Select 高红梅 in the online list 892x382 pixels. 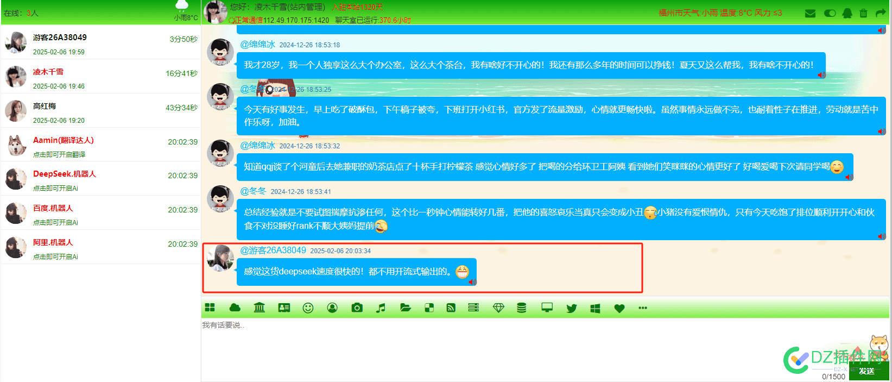tap(101, 111)
